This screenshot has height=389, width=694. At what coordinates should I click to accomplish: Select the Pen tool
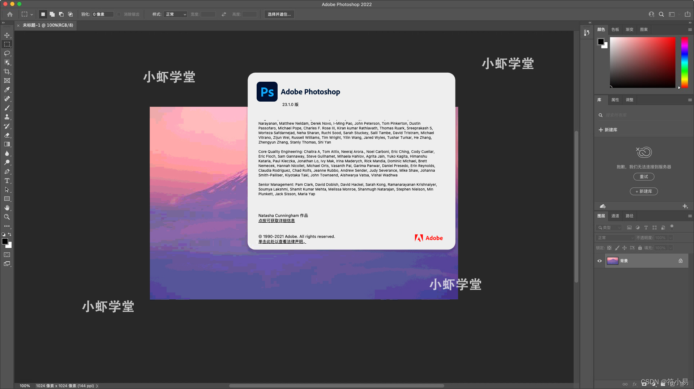[x=7, y=171]
